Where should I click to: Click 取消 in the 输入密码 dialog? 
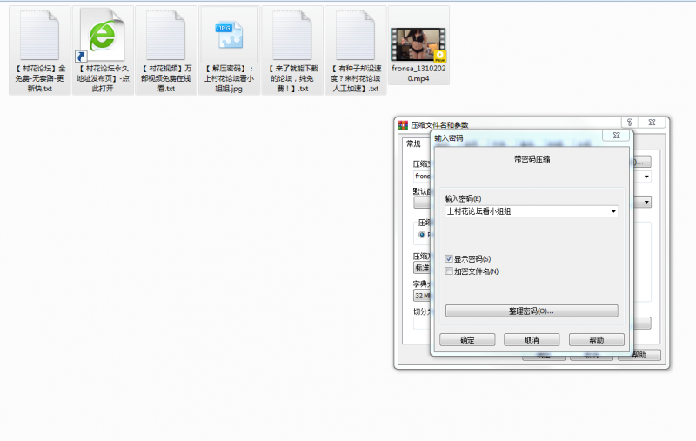click(x=532, y=340)
